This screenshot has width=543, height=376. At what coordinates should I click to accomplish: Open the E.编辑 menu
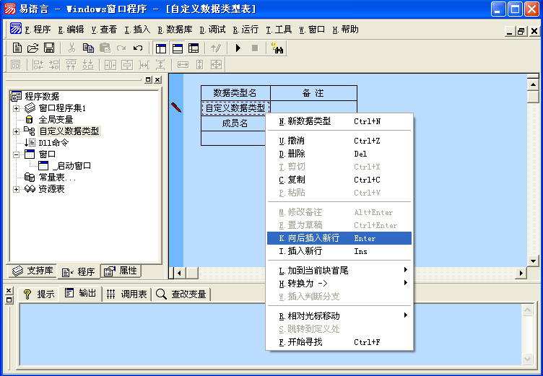pyautogui.click(x=71, y=30)
